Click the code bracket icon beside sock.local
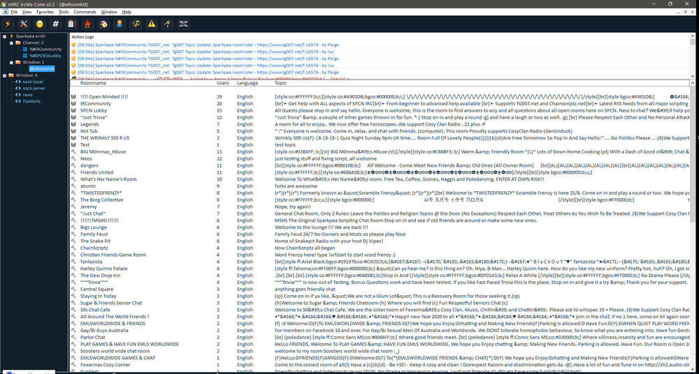 pos(18,82)
